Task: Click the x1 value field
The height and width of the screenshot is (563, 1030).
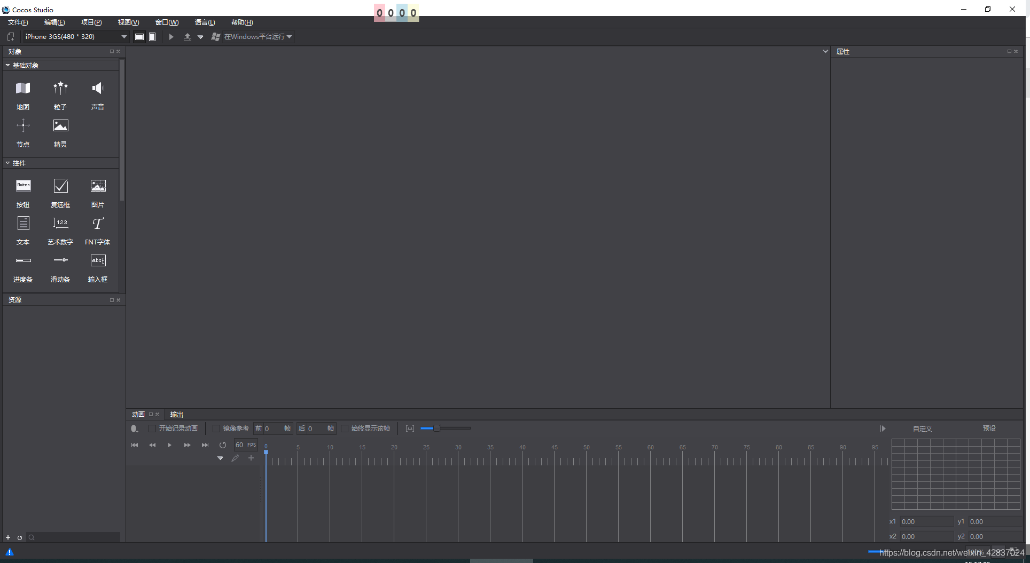Action: pos(927,522)
